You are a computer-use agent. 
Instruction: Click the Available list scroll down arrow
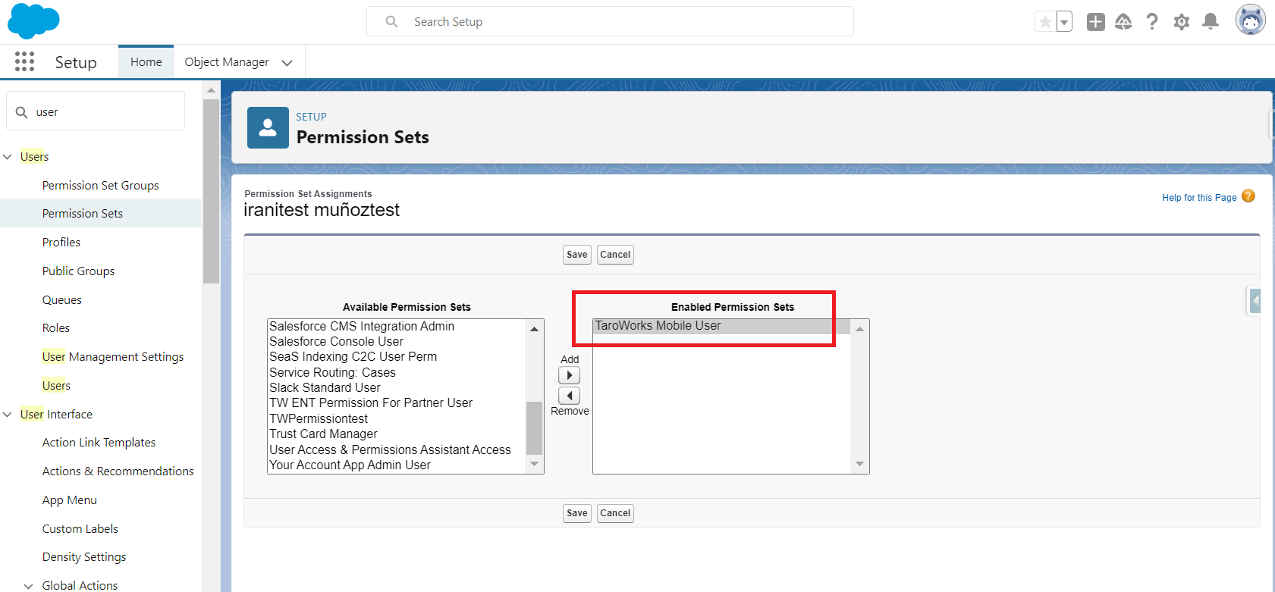(x=534, y=464)
